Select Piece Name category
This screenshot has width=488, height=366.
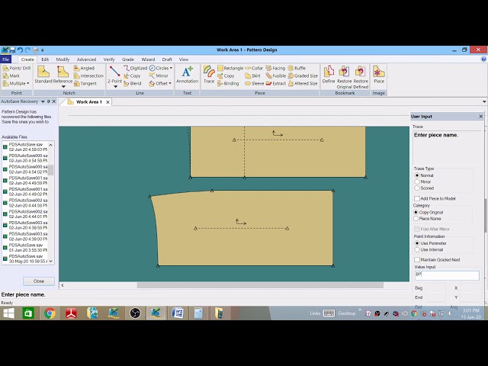(416, 219)
